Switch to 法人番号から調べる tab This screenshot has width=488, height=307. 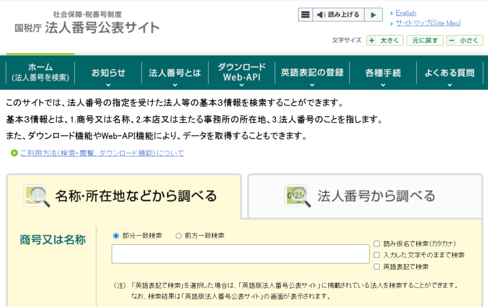coord(365,195)
